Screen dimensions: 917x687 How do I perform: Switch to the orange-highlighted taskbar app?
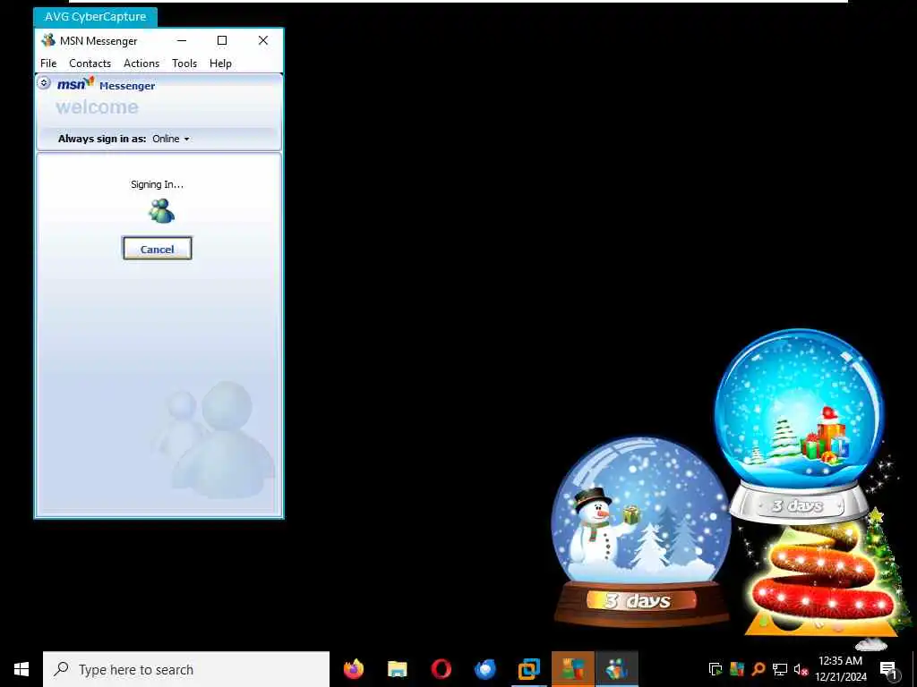coord(573,669)
